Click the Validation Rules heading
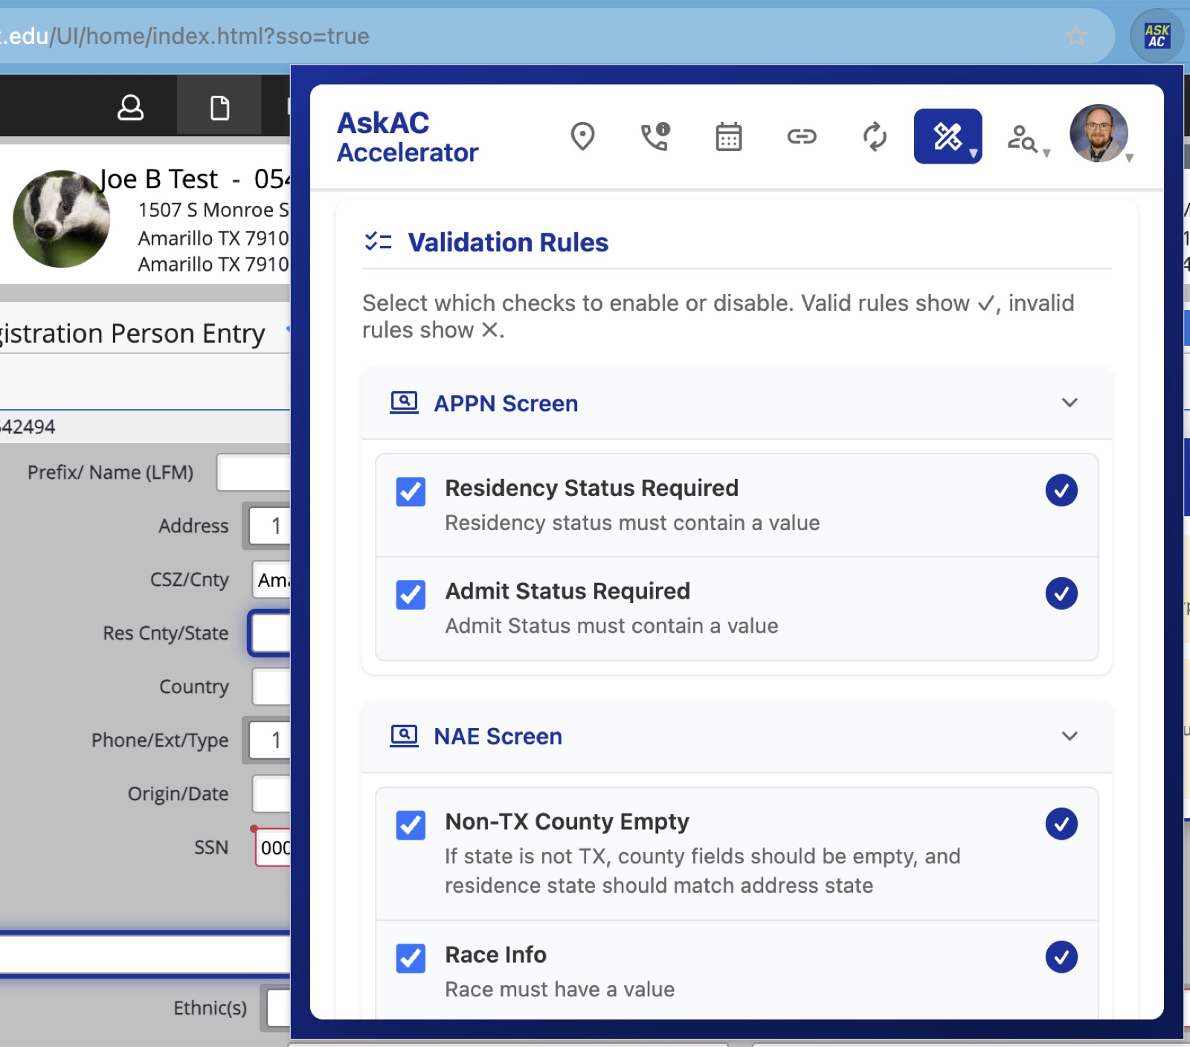1190x1047 pixels. tap(508, 242)
